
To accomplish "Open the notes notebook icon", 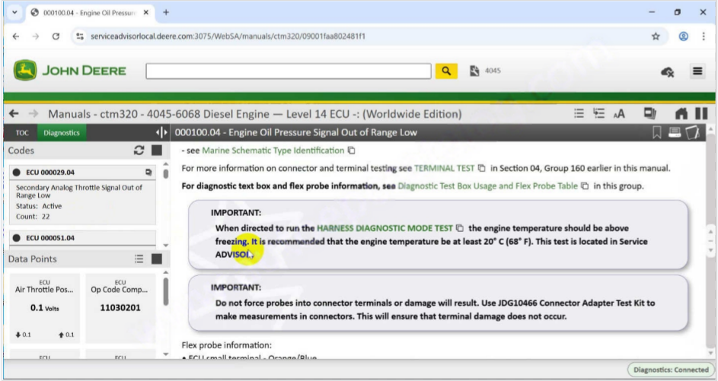I will coord(693,132).
